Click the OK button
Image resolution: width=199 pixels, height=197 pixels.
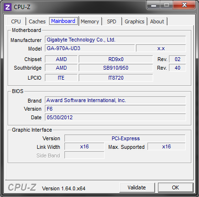(176, 187)
